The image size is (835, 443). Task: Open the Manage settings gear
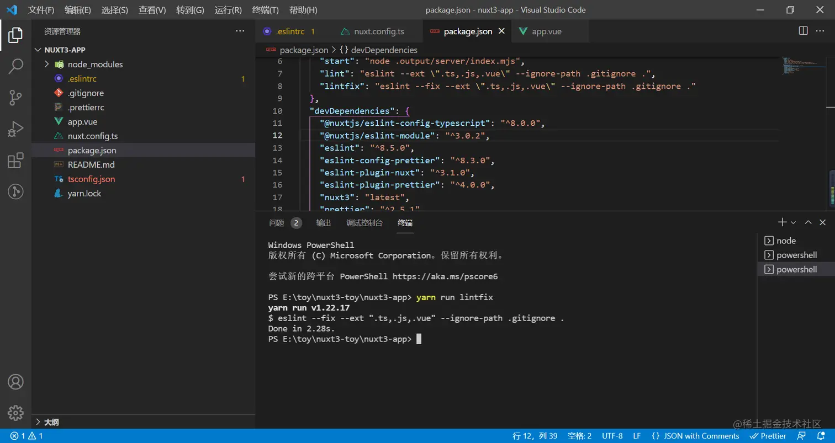[x=15, y=413]
